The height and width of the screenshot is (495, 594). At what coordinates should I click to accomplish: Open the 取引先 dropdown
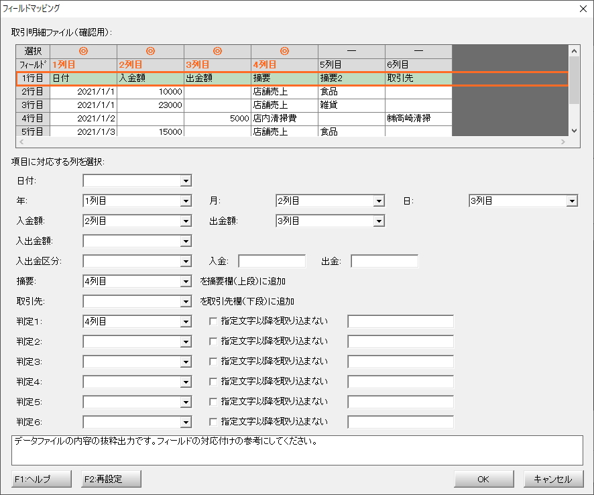(186, 301)
